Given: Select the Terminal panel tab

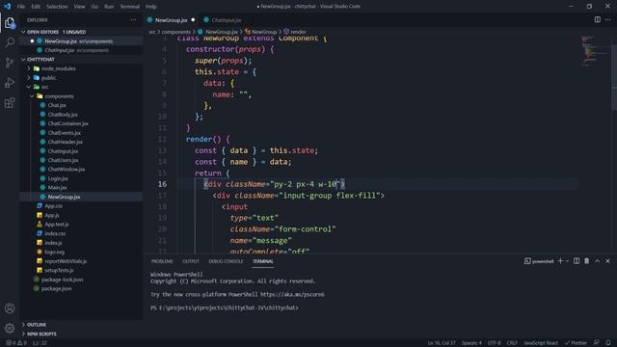Looking at the screenshot, I should [263, 261].
